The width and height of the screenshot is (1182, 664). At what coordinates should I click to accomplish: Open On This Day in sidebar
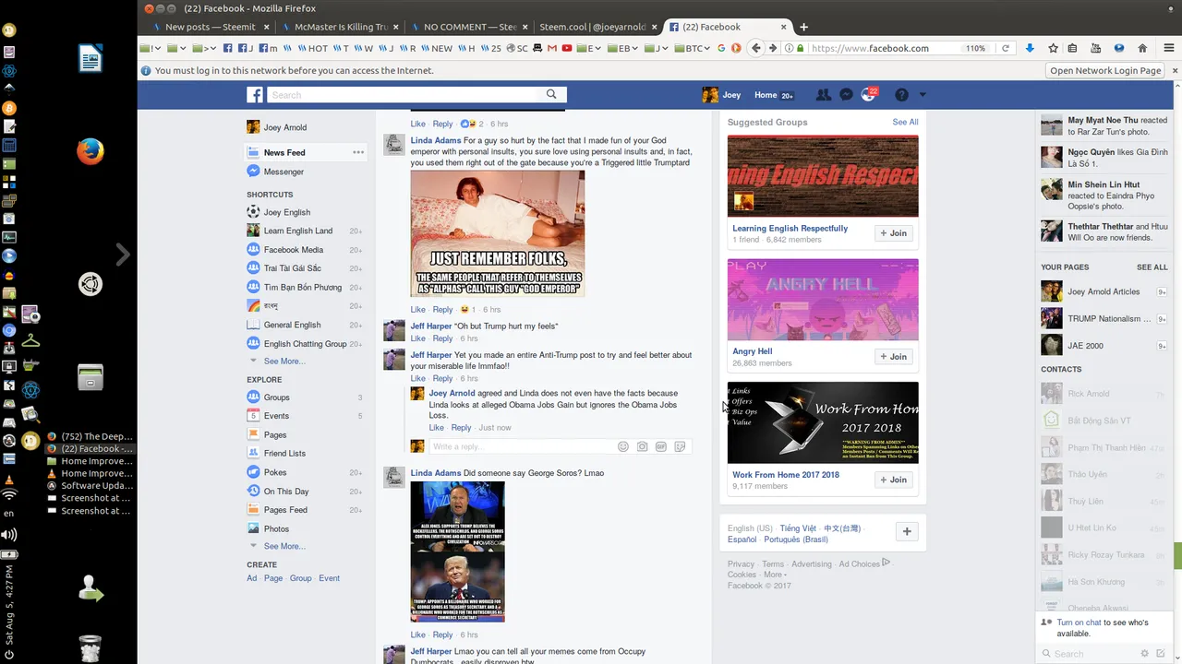click(286, 492)
